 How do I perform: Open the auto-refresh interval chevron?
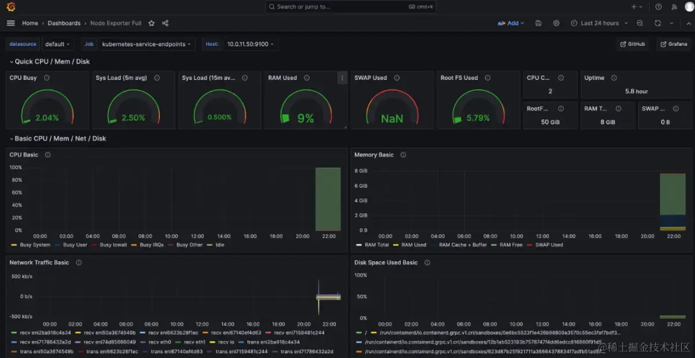[672, 23]
